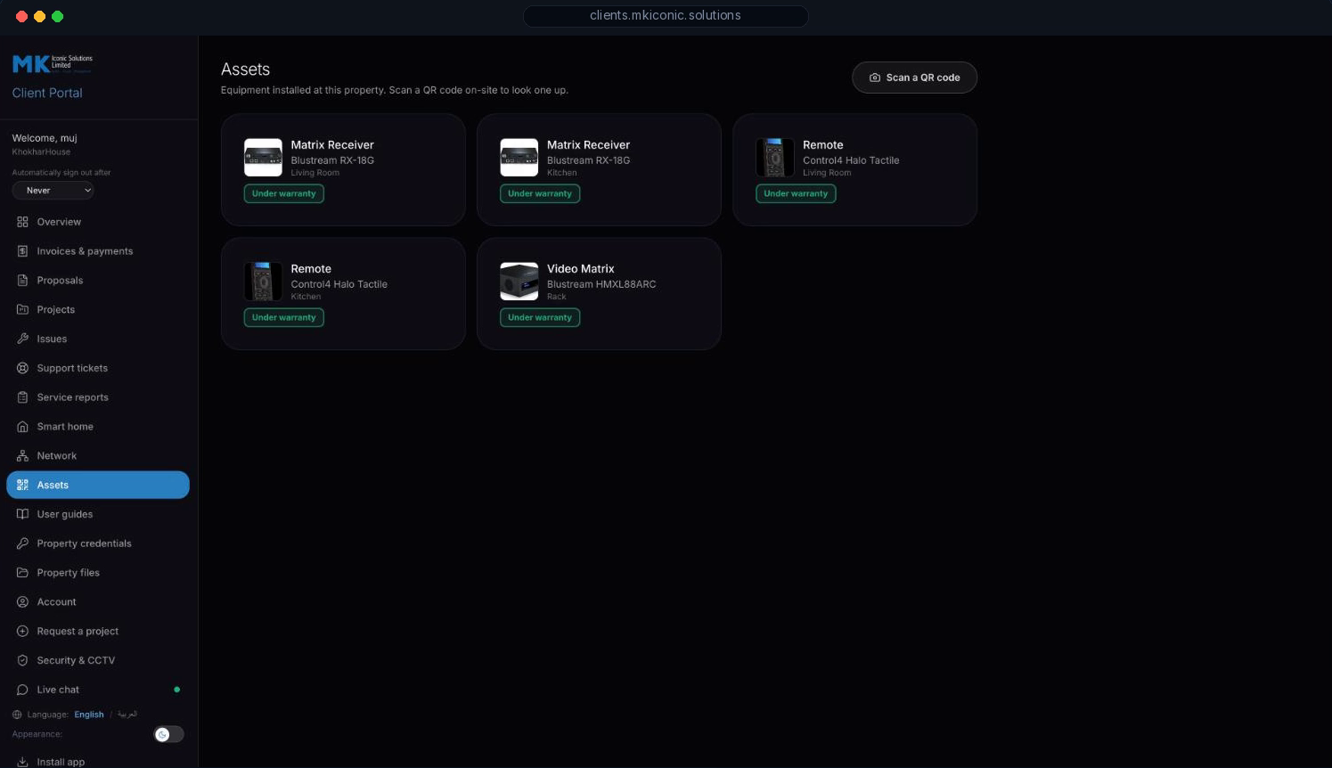Click the Issues wrench icon
The width and height of the screenshot is (1332, 768).
(x=23, y=339)
